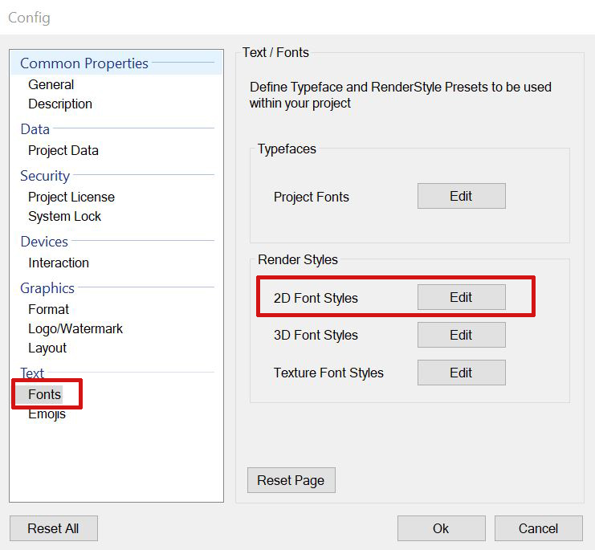Edit the 3D Font Styles
The height and width of the screenshot is (550, 595).
(461, 335)
